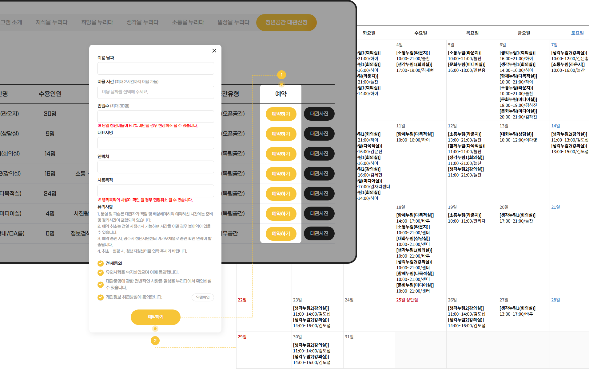View 대관사진 for the 14명 회의실 row
Image resolution: width=589 pixels, height=369 pixels.
[x=319, y=153]
